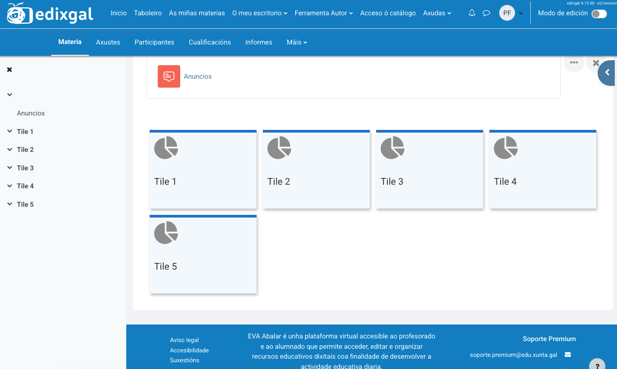Toggle Modo de edición switch

click(x=599, y=13)
